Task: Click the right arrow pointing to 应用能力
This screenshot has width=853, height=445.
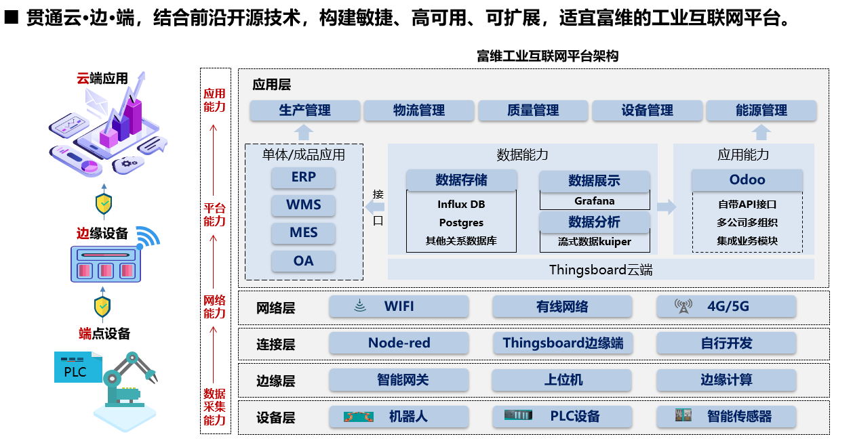Action: (667, 207)
